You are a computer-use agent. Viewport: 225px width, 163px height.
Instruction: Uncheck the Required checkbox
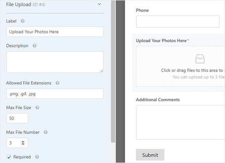[9, 157]
